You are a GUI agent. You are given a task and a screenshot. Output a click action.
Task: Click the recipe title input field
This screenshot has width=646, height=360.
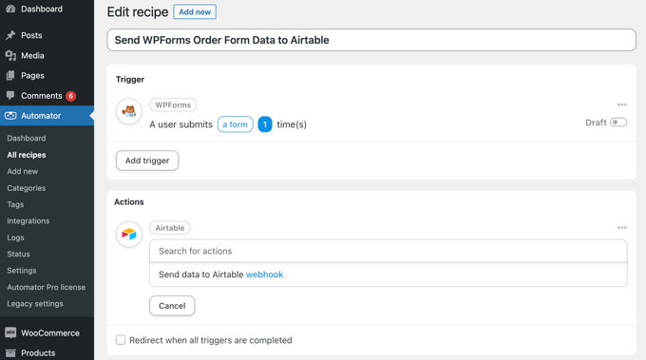pyautogui.click(x=371, y=40)
